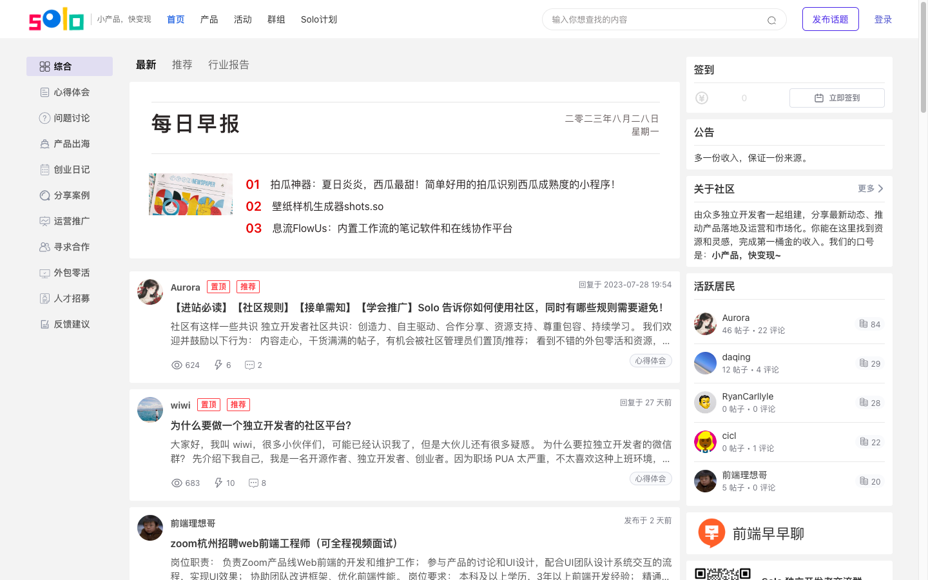Image resolution: width=928 pixels, height=580 pixels.
Task: Select the 运营推广 category icon
Action: [x=44, y=220]
